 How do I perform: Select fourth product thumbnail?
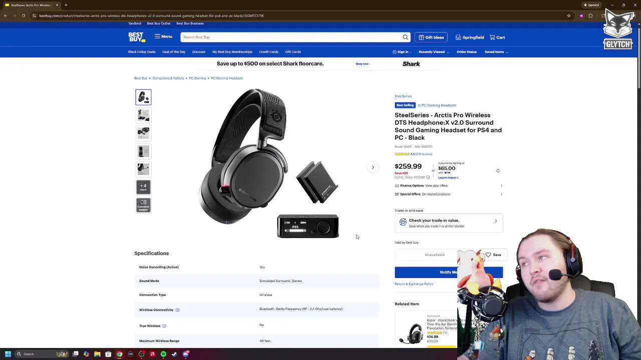click(143, 151)
